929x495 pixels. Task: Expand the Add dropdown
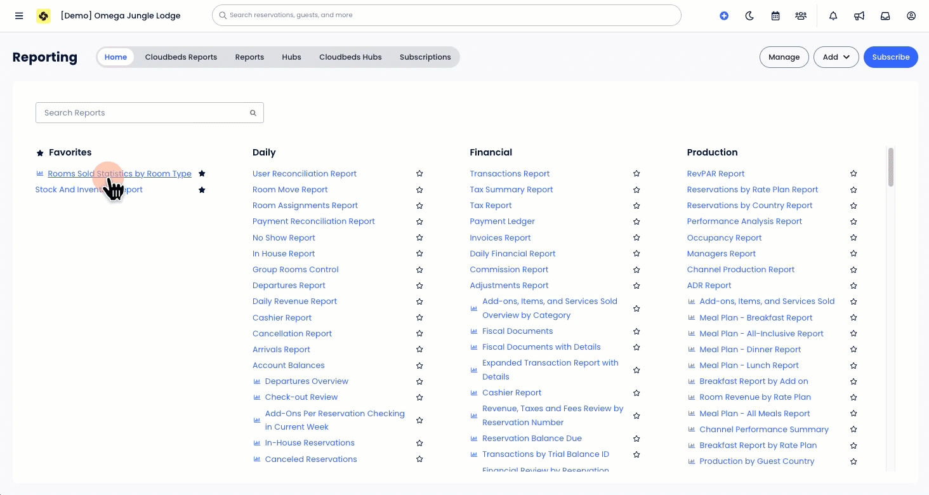(x=836, y=56)
